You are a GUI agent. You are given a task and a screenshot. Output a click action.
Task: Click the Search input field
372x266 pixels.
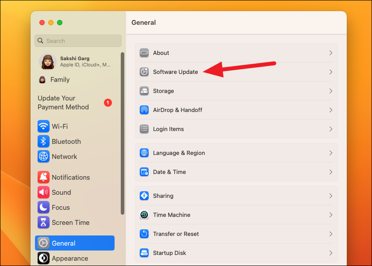coord(78,41)
